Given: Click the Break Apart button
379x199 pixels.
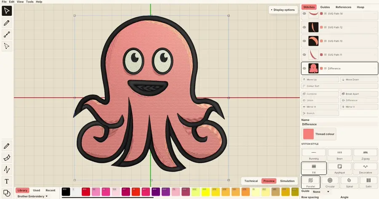Looking at the screenshot, I should tap(359, 94).
